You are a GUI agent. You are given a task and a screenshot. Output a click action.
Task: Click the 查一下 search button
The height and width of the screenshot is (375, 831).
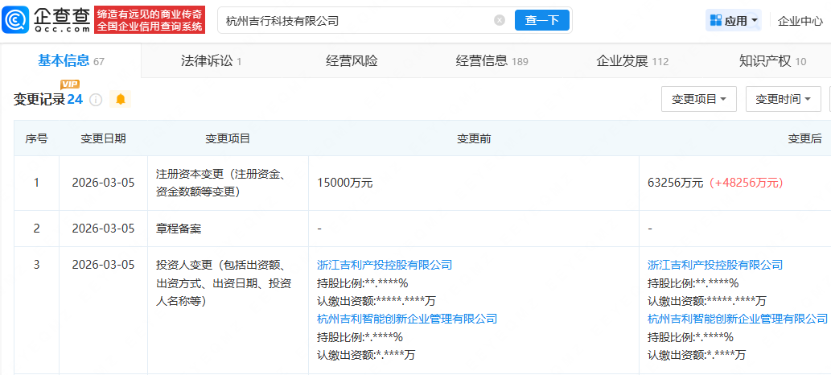click(x=542, y=21)
